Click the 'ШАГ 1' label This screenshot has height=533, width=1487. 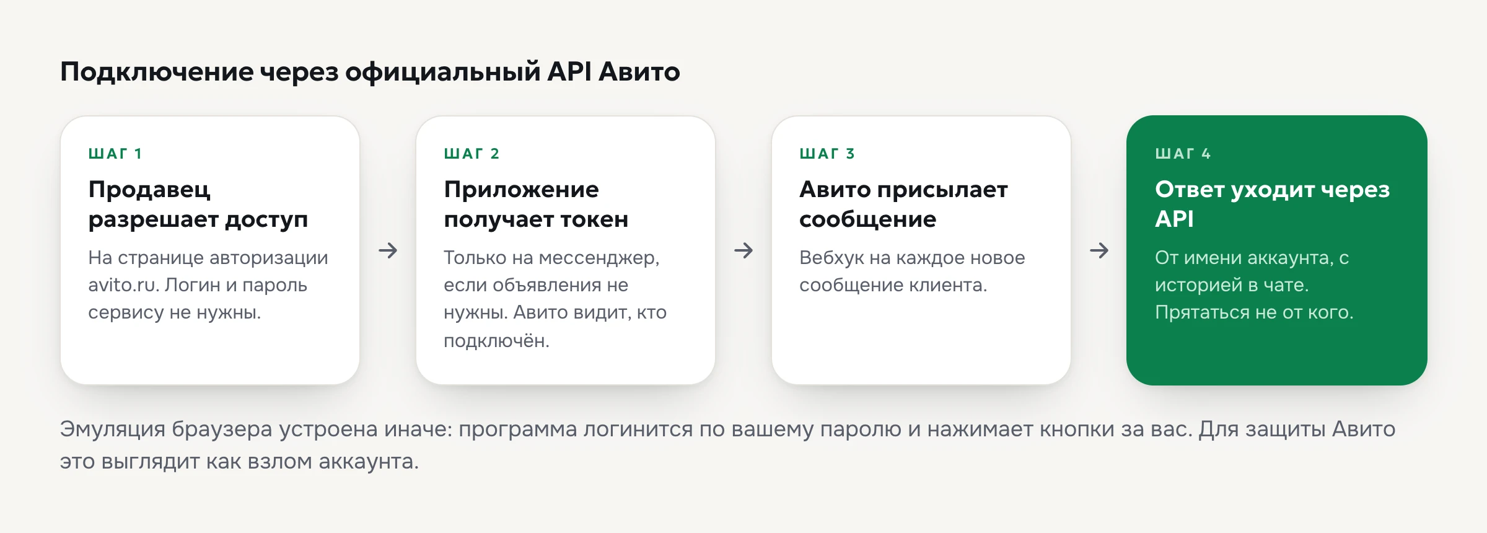(x=115, y=154)
